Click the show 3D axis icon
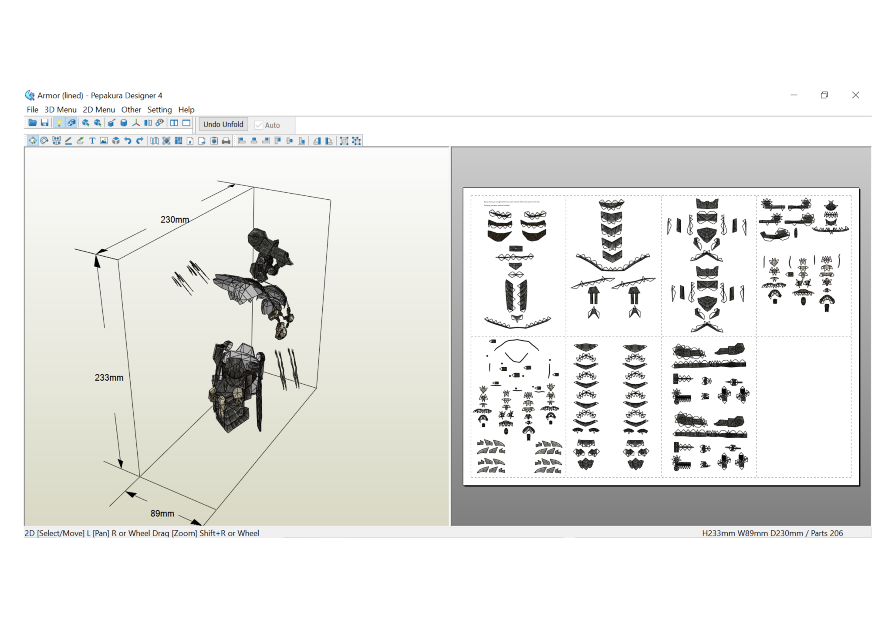892x630 pixels. (x=136, y=123)
